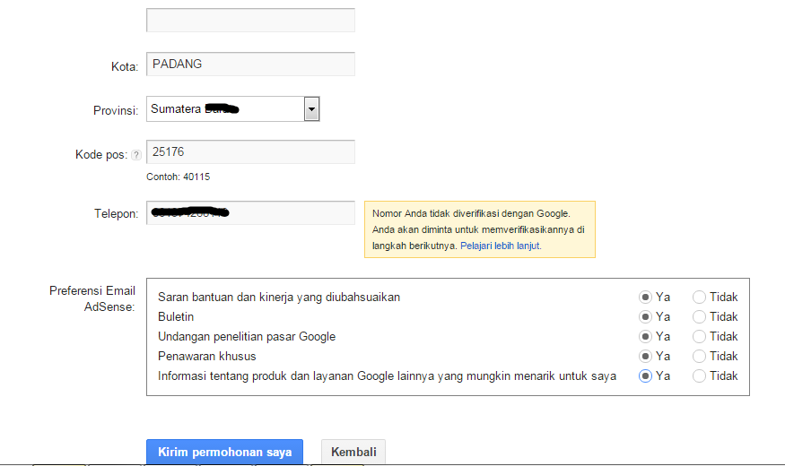Image resolution: width=785 pixels, height=466 pixels.
Task: Submit with Kirim permohonan saya button
Action: (x=225, y=452)
